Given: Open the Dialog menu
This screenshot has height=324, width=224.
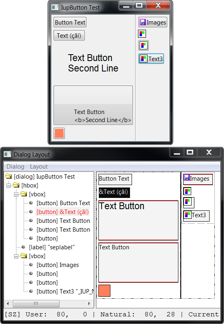Looking at the screenshot, I should [16, 167].
